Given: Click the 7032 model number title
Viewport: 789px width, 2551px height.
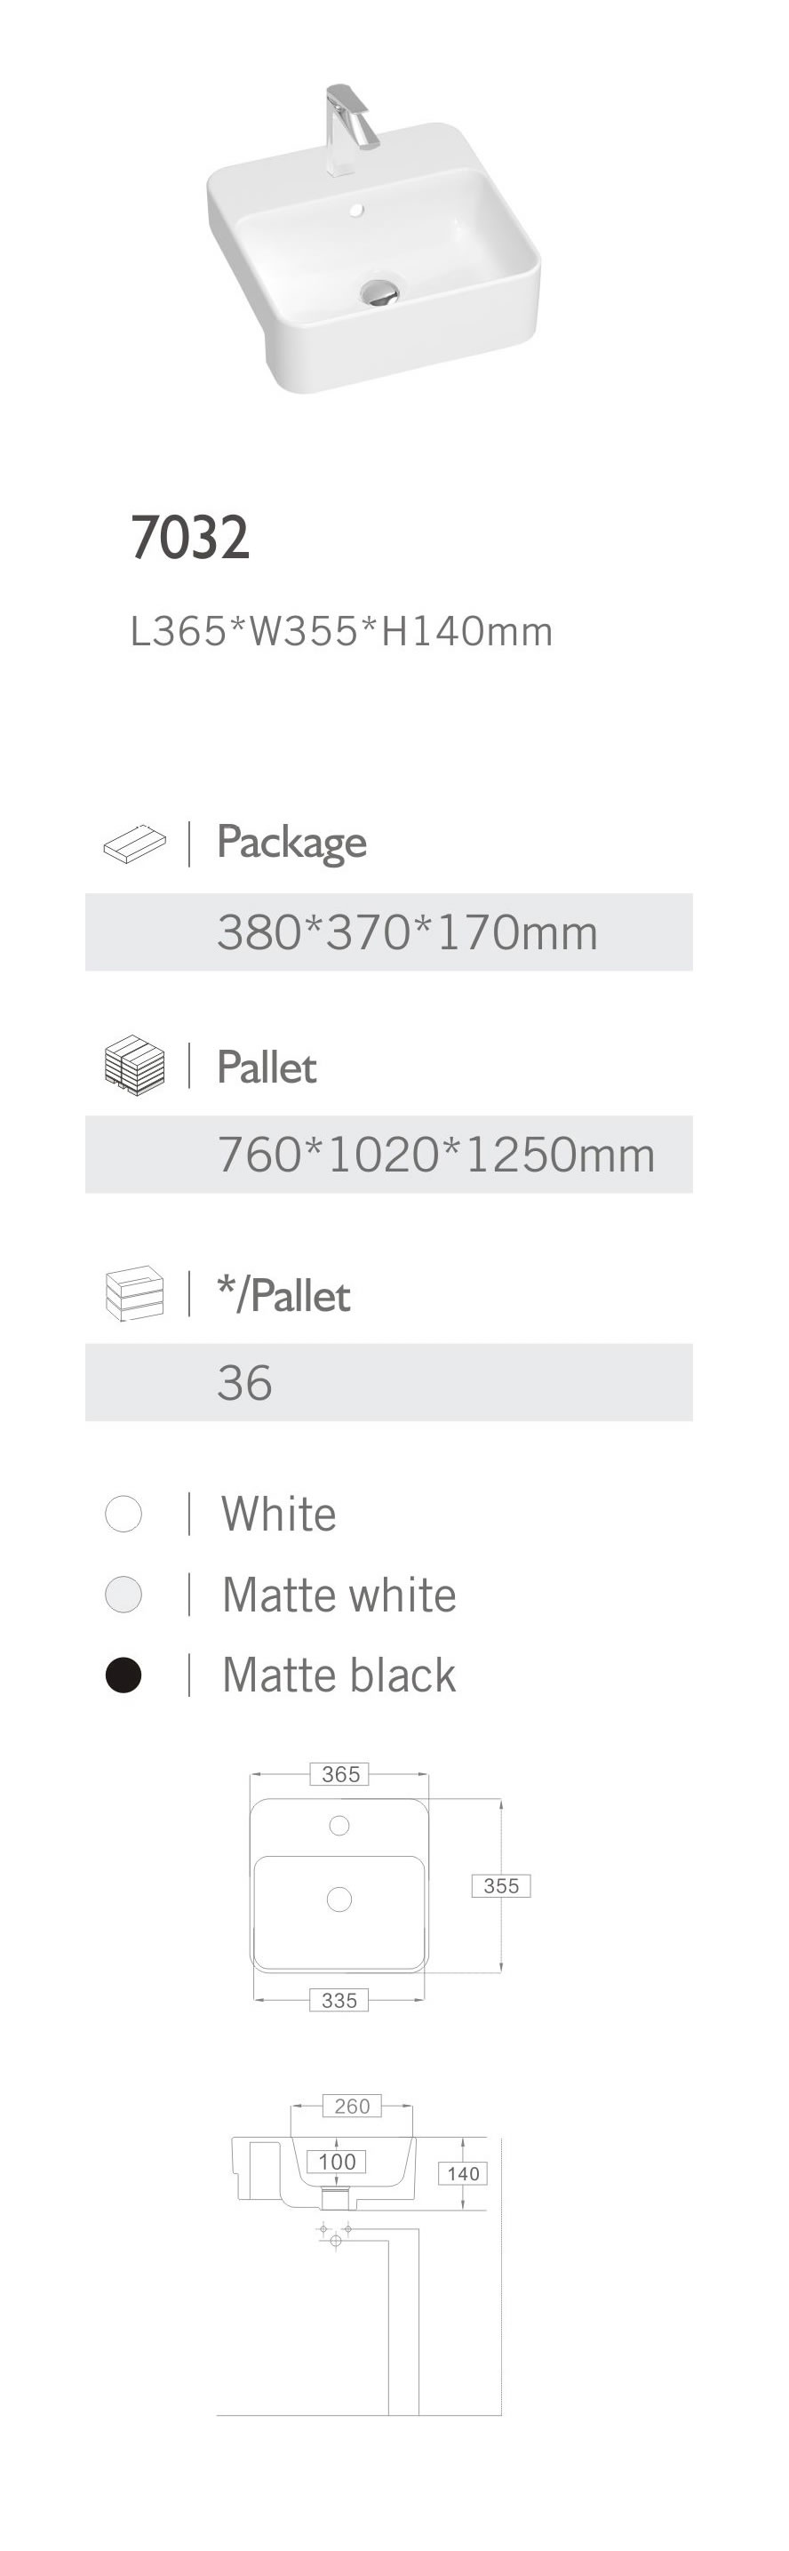Looking at the screenshot, I should click(x=190, y=538).
